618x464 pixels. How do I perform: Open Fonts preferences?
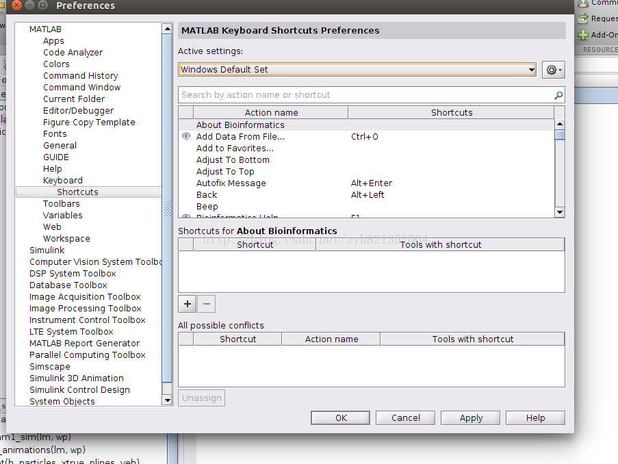55,134
